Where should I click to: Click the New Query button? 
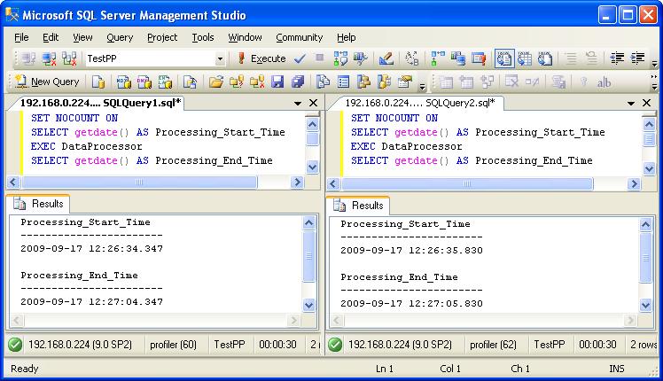point(47,82)
